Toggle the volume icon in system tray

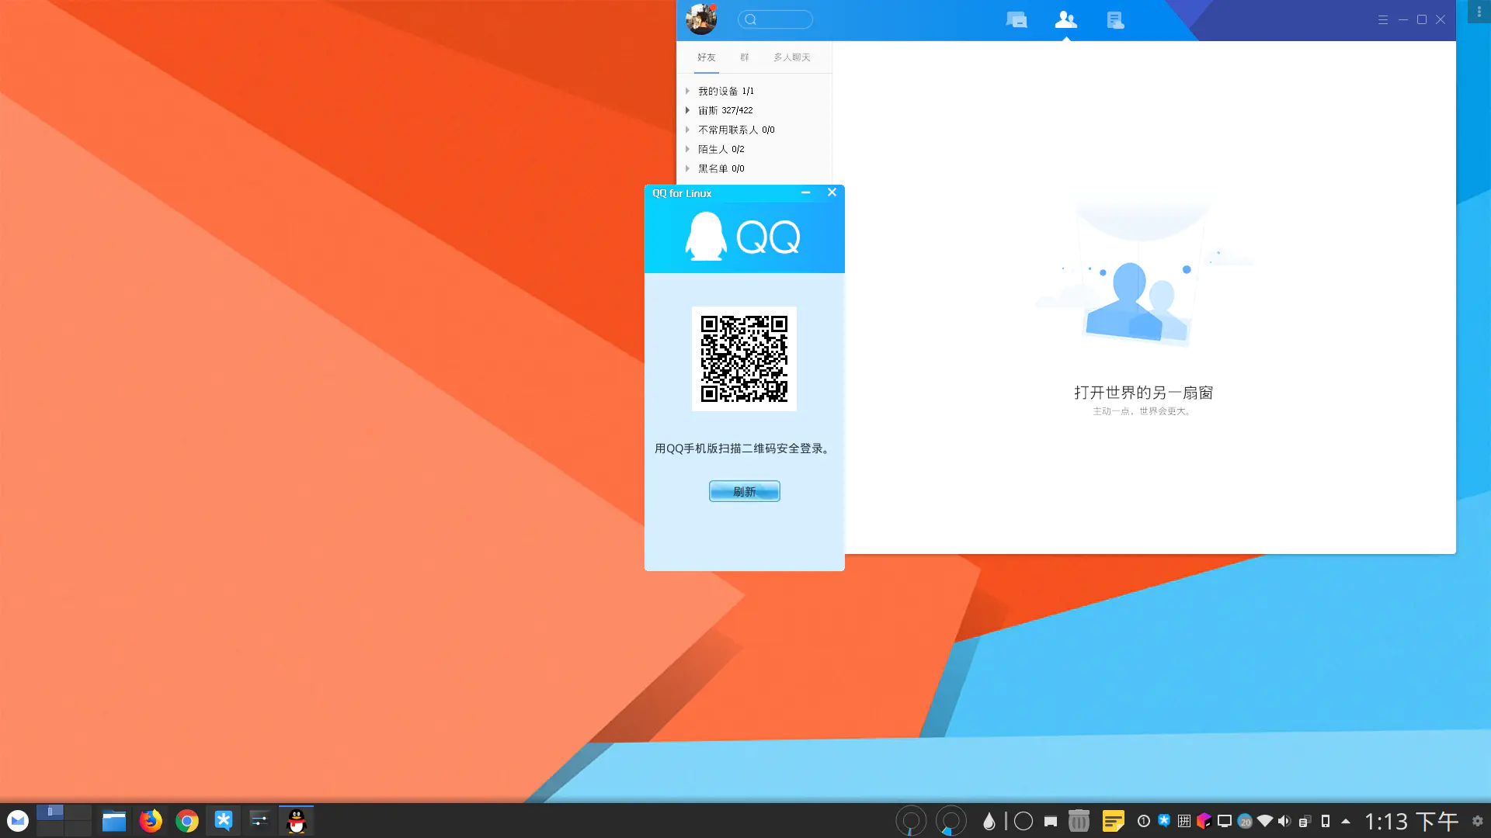pos(1284,821)
